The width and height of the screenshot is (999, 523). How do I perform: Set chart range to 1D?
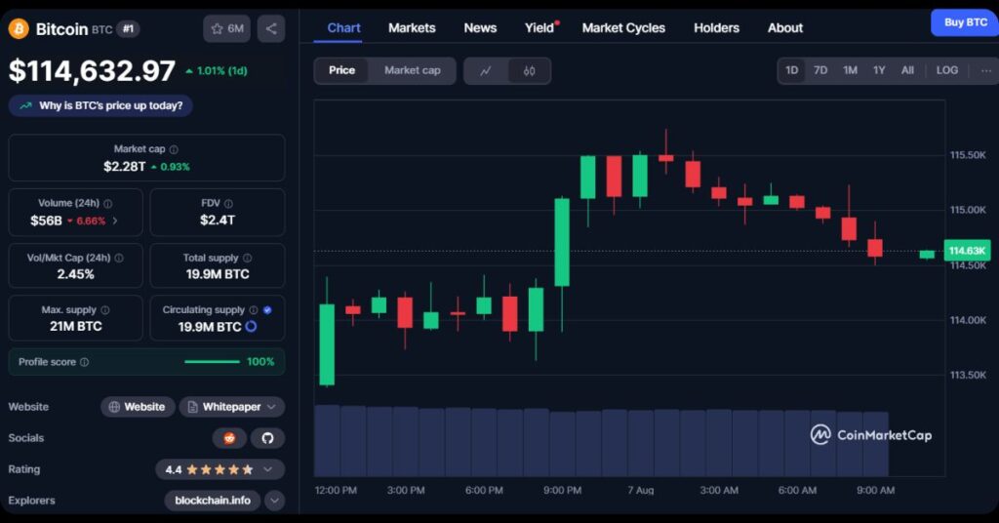tap(791, 70)
